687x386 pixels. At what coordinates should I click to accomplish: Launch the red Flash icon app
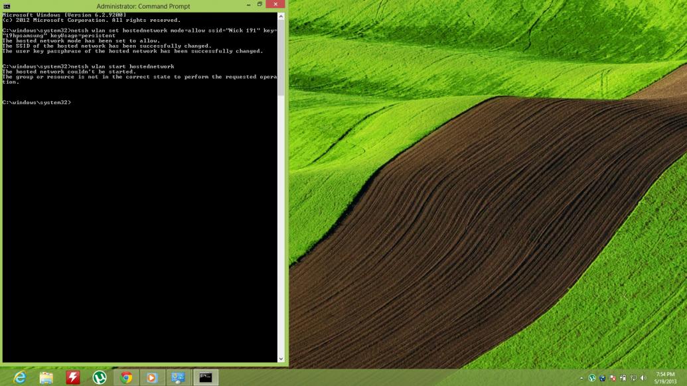(x=73, y=377)
